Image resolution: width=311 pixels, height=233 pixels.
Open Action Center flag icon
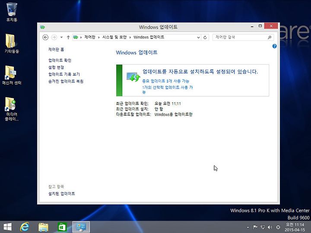[x=255, y=227]
